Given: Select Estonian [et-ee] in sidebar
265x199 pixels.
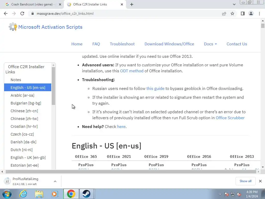Looking at the screenshot, I should click(x=25, y=165).
